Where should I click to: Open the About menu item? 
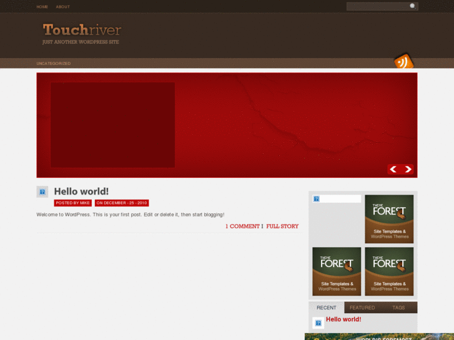click(x=63, y=7)
